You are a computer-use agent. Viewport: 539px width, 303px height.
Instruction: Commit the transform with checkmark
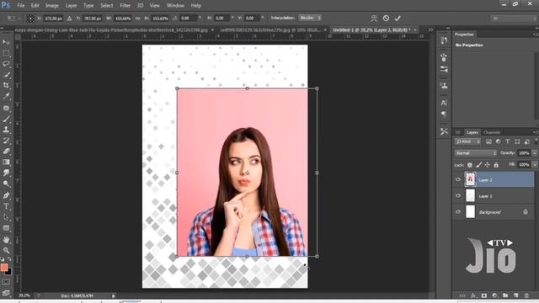point(398,19)
